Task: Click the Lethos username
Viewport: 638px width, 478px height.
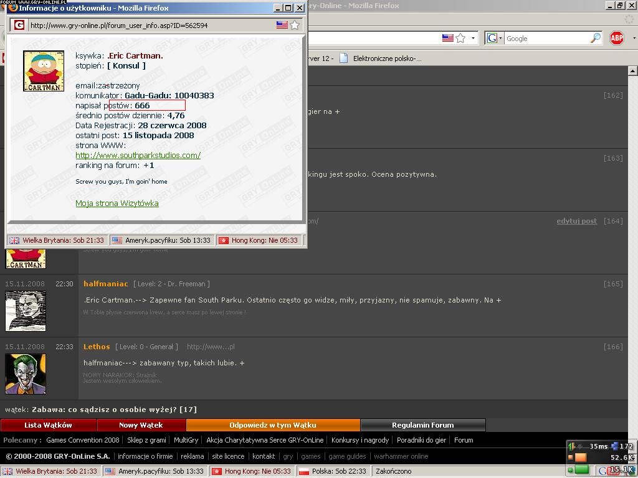Action: tap(97, 347)
